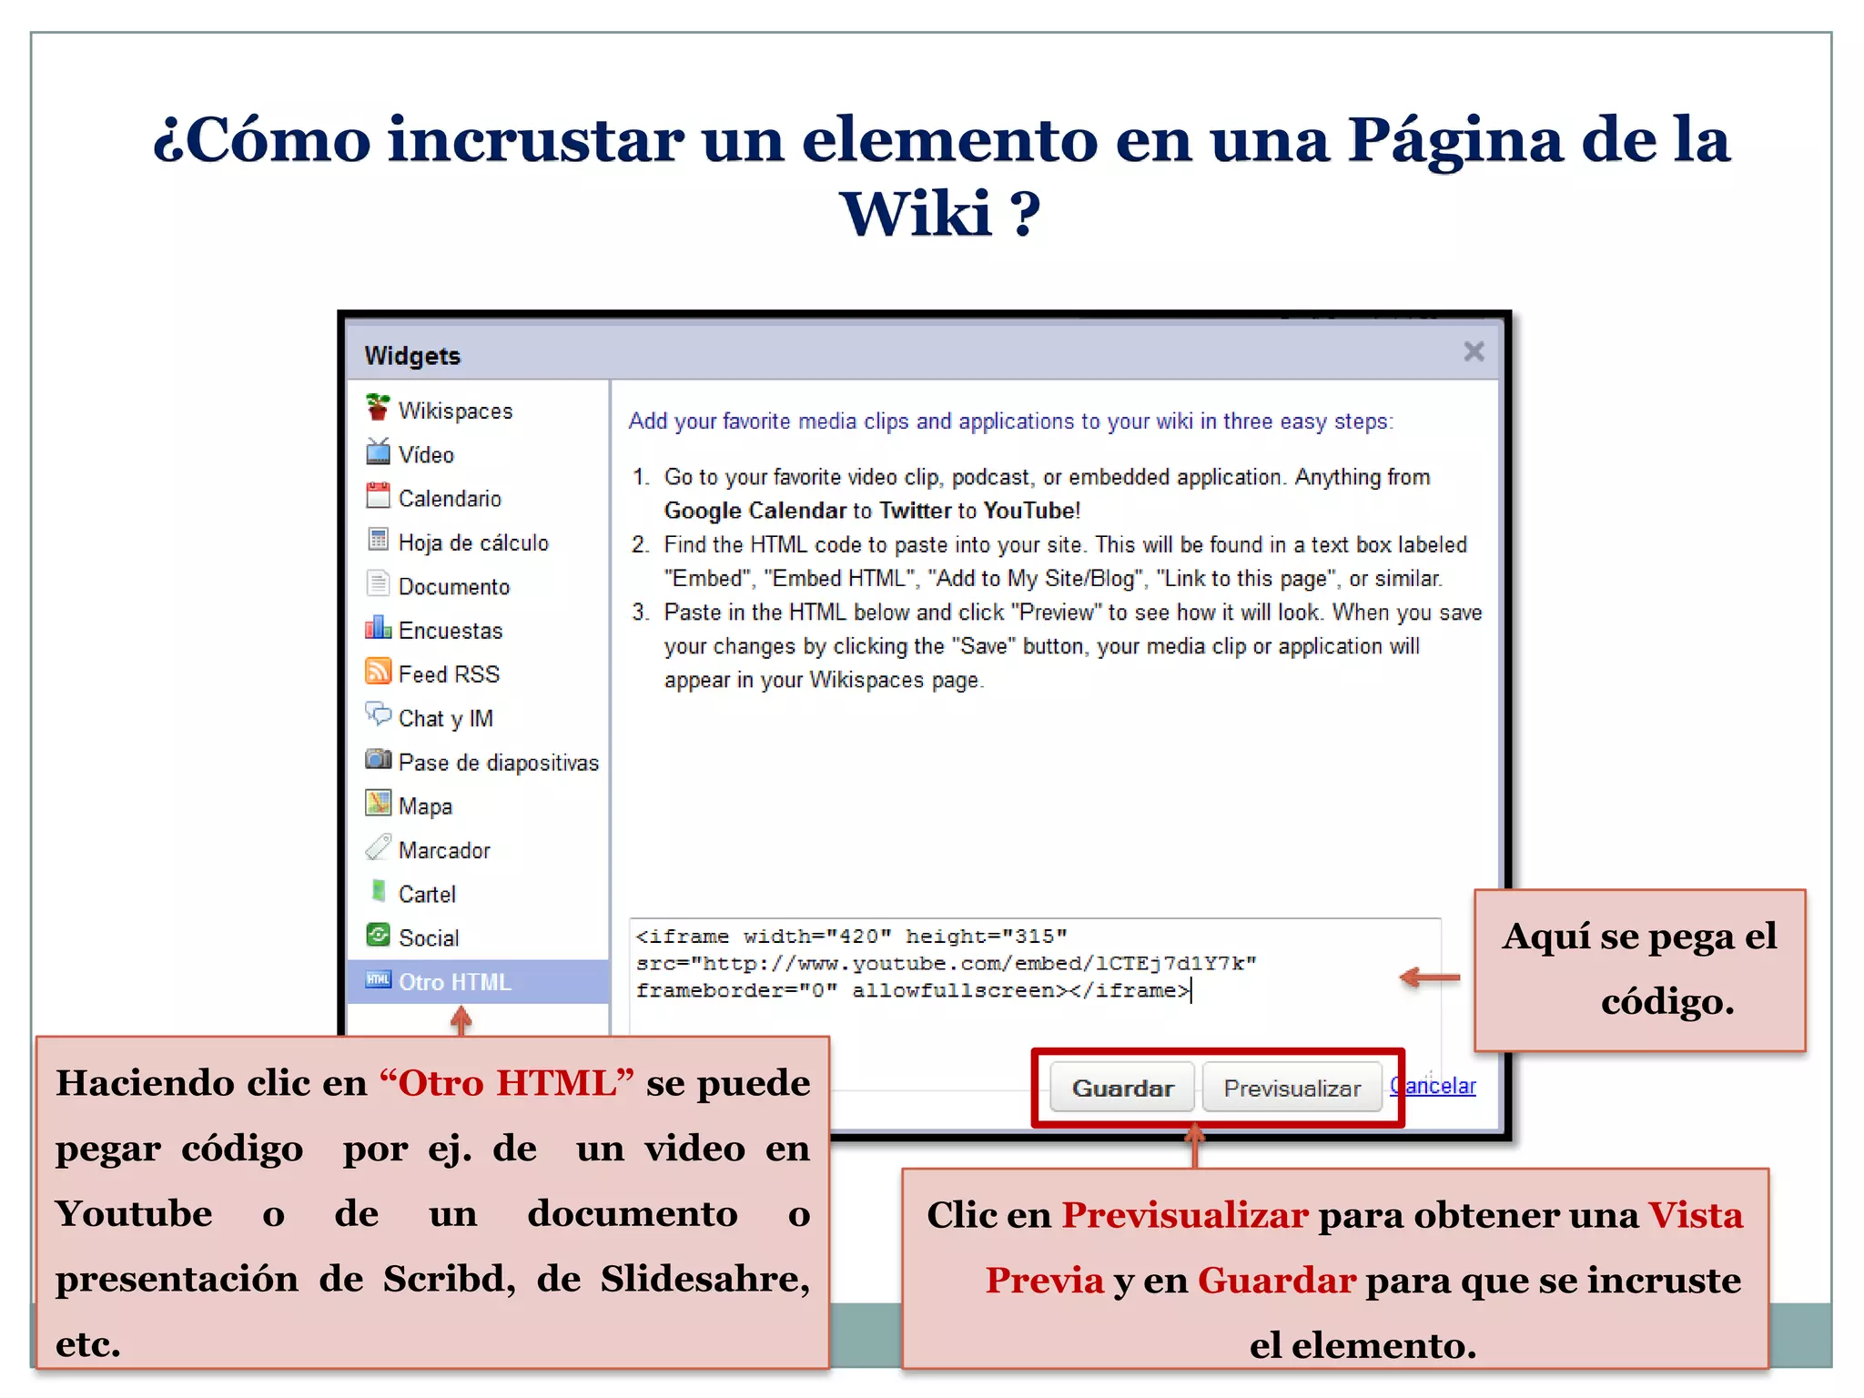Select the Otro HTML widget entry
This screenshot has height=1398, width=1864.
(478, 982)
